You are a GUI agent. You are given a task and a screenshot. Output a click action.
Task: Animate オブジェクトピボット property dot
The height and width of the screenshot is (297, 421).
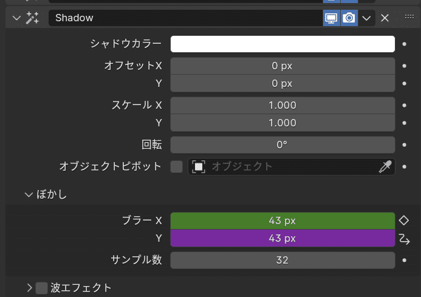point(404,167)
